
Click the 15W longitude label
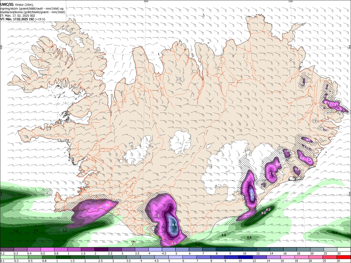pos(290,1)
